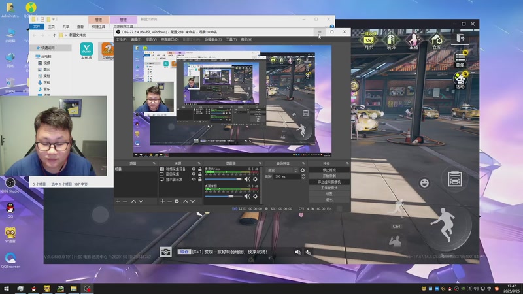Image resolution: width=523 pixels, height=294 pixels.
Task: Click the 开始录制 button
Action: click(329, 176)
